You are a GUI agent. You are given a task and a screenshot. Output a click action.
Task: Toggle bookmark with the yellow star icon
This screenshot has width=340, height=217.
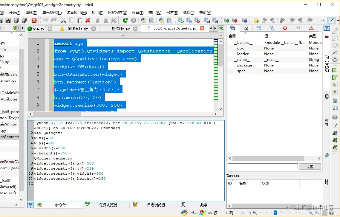pyautogui.click(x=256, y=20)
